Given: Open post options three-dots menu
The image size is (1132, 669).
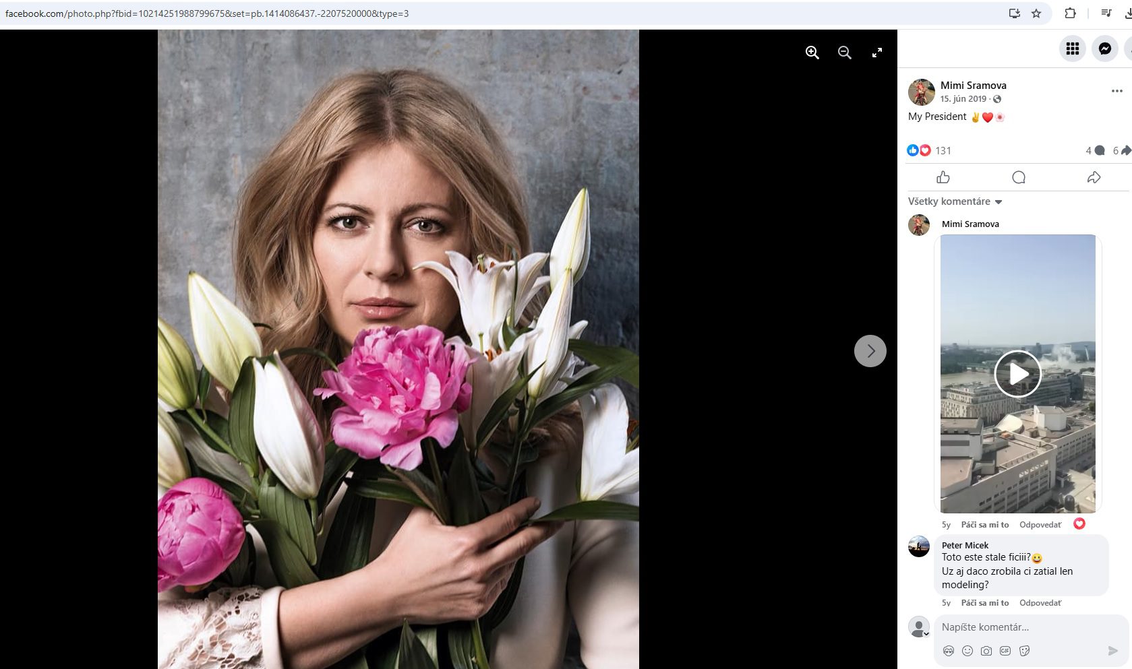Looking at the screenshot, I should point(1116,91).
